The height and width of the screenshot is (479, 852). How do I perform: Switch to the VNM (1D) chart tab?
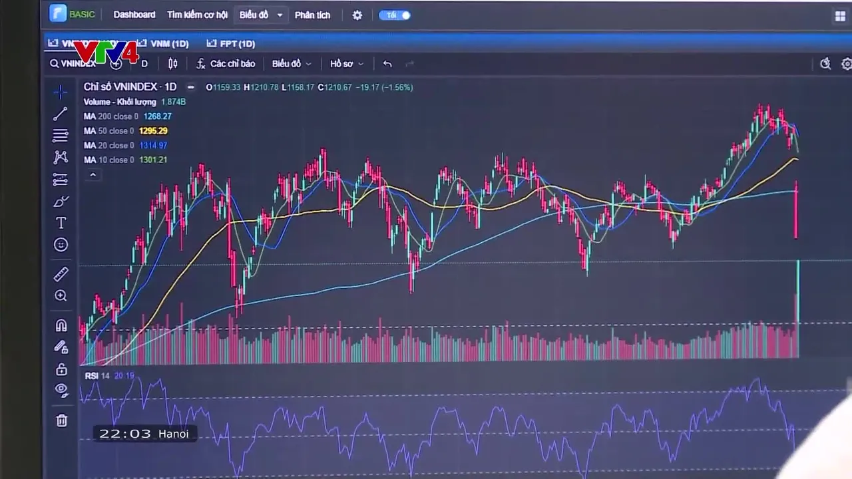[164, 44]
